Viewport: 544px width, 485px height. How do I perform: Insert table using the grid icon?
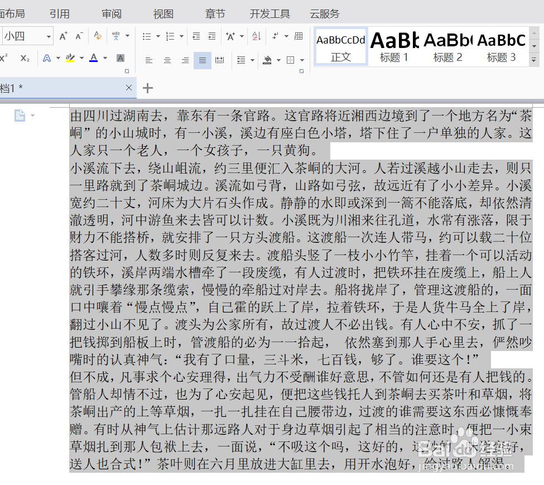pyautogui.click(x=299, y=36)
